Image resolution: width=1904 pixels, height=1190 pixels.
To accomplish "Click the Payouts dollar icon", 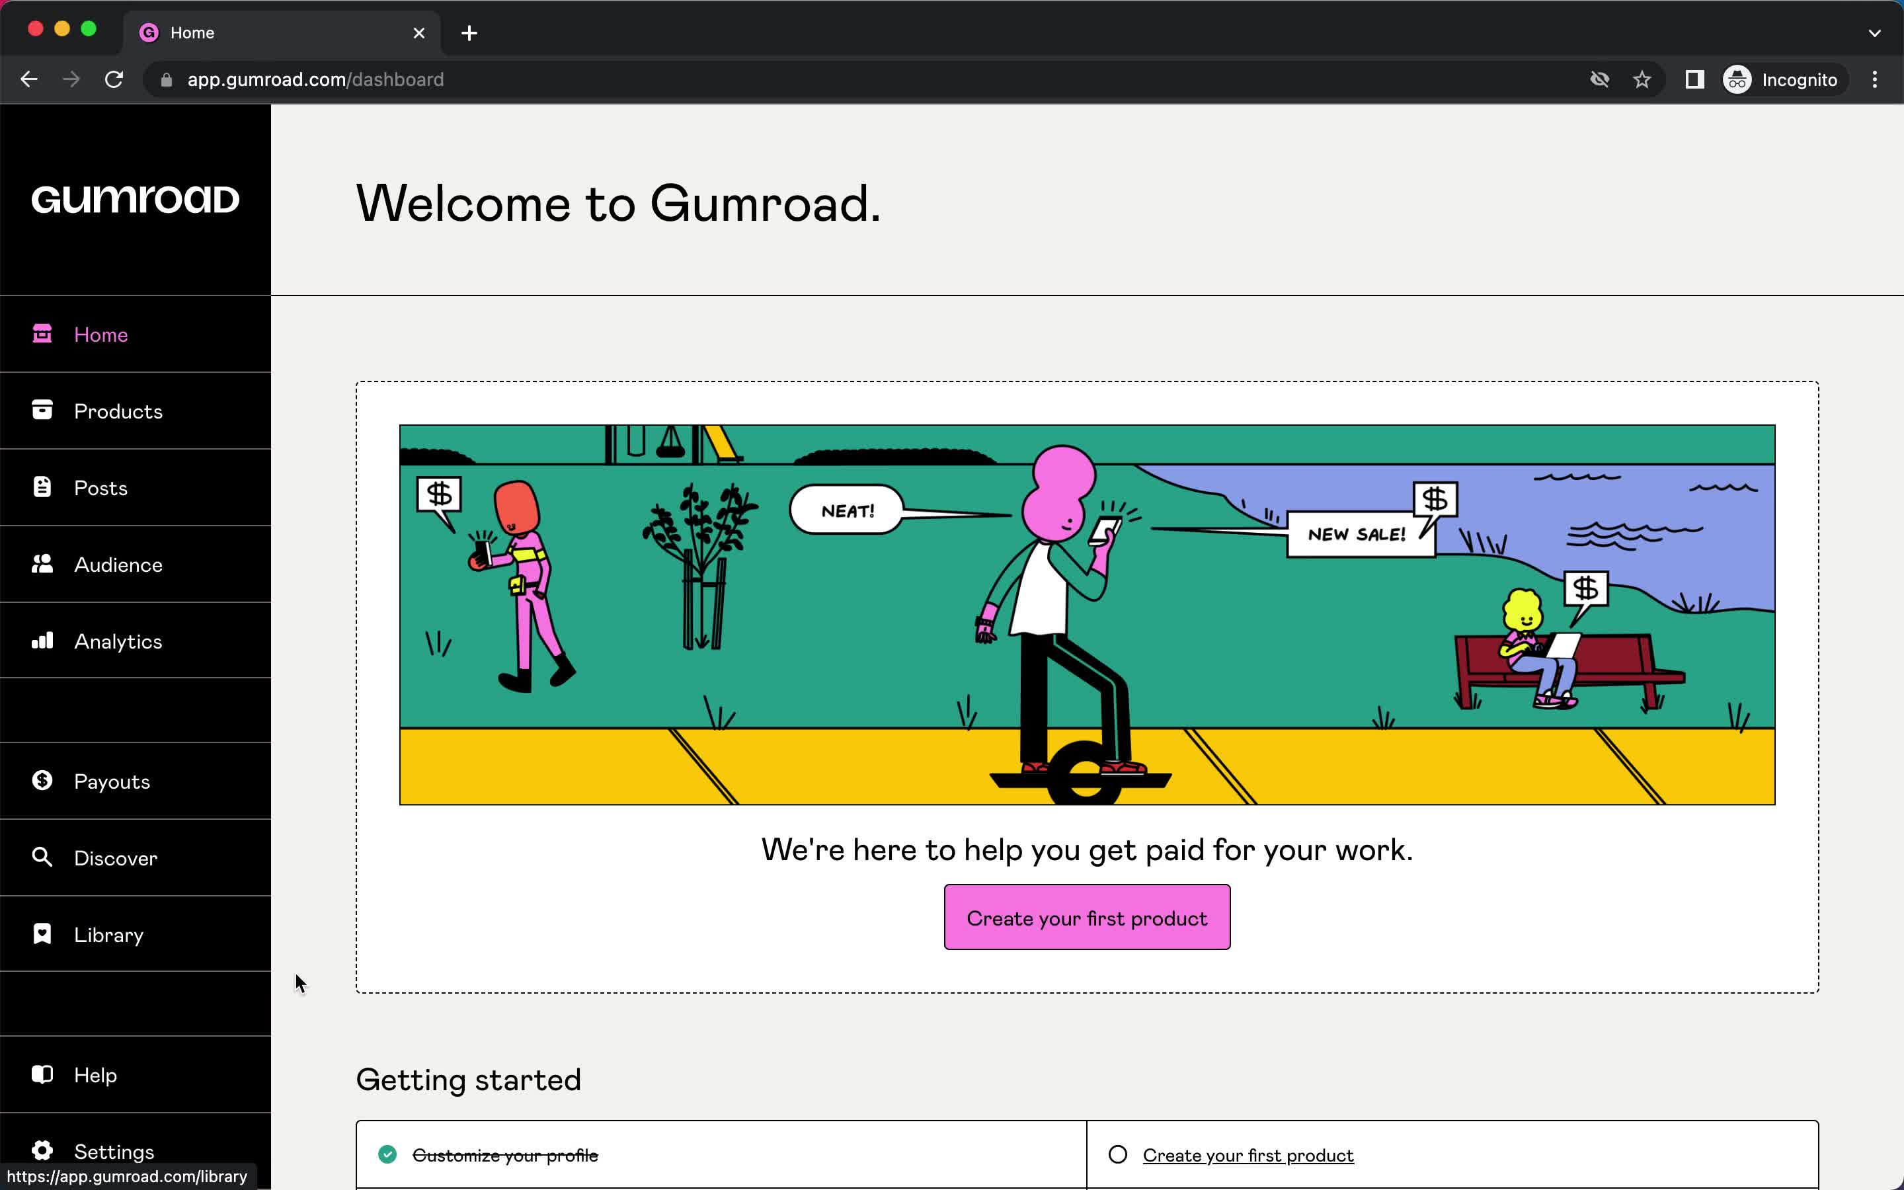I will pos(42,780).
